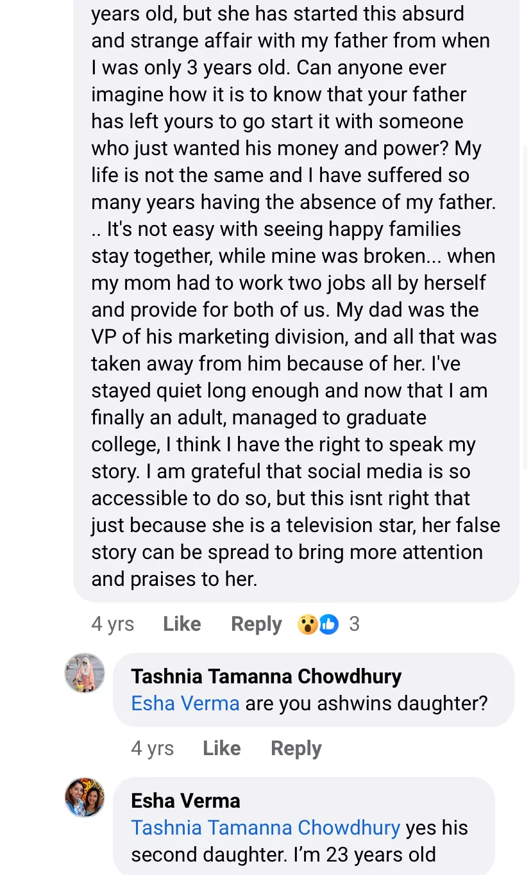Click the blue Tashnia Tamanna Chowdhury mention
The width and height of the screenshot is (531, 875).
265,828
